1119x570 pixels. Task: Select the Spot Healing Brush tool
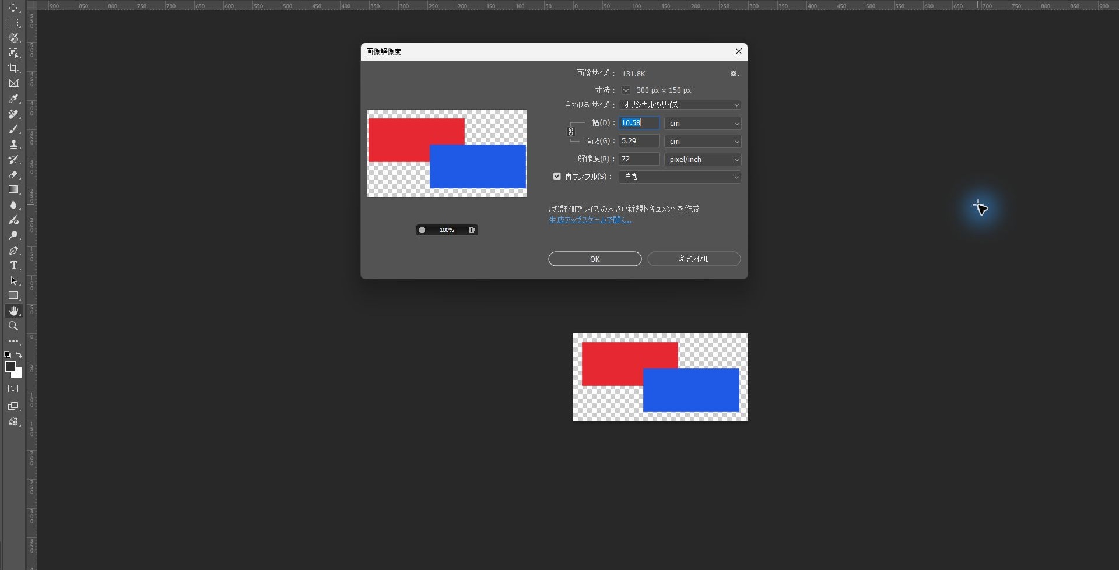[13, 114]
